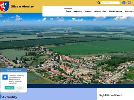
Task: Click the Webová oznámení popup header
Action: [14, 70]
